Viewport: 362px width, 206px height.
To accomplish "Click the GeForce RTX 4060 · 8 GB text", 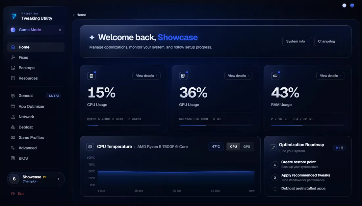I will tap(200, 119).
